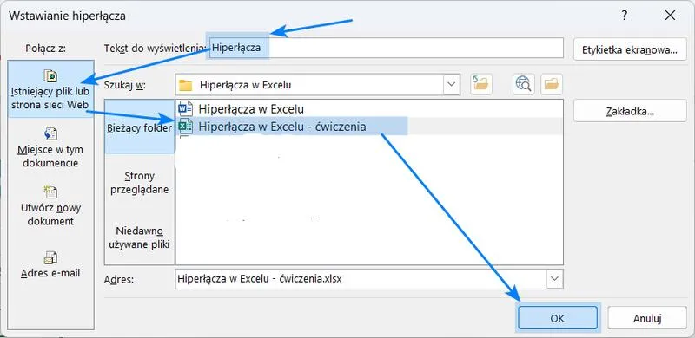
Task: Expand the Adres address dropdown
Action: [554, 279]
